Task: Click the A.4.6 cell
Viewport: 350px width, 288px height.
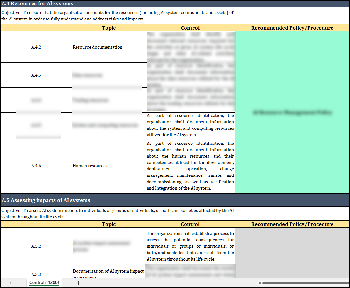Action: click(36, 166)
